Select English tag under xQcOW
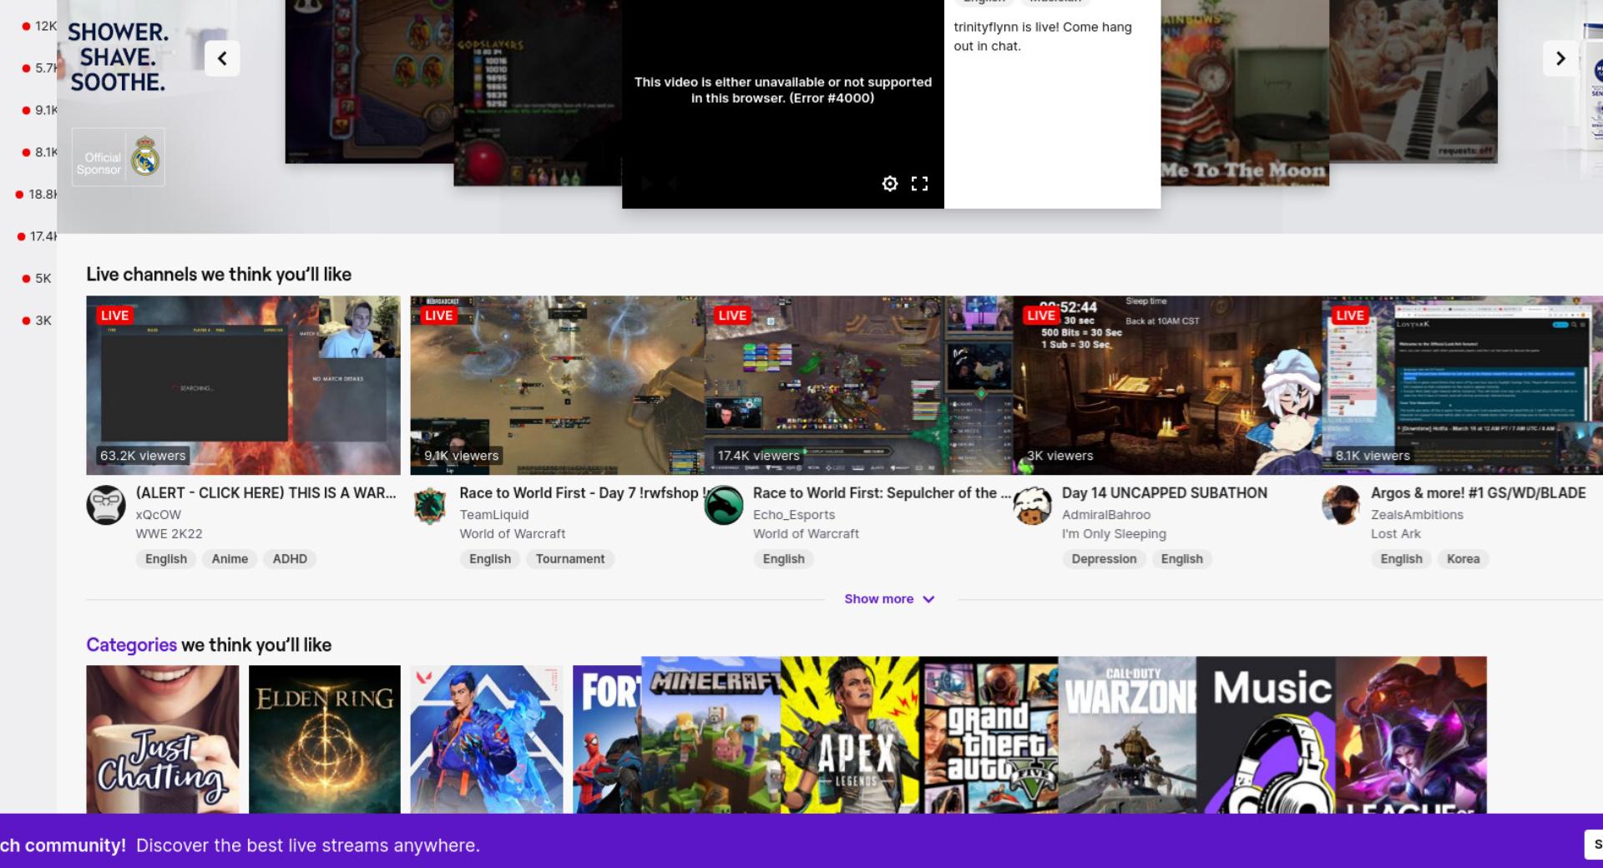The image size is (1603, 868). 166,558
